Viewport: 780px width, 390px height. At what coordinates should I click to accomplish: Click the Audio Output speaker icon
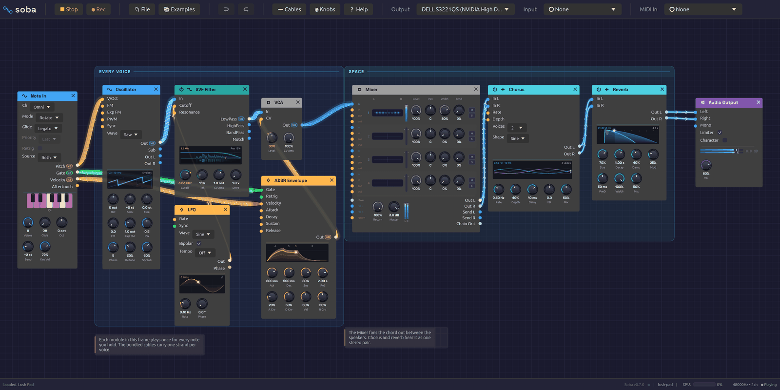(x=702, y=102)
